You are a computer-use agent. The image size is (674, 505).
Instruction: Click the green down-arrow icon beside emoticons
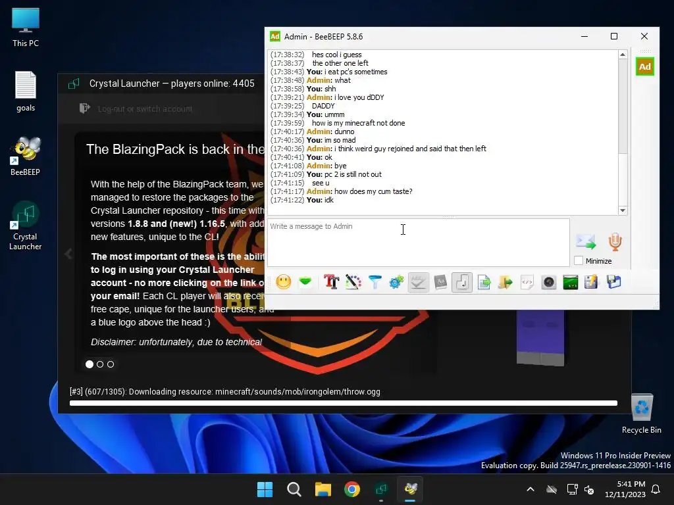[x=305, y=282]
